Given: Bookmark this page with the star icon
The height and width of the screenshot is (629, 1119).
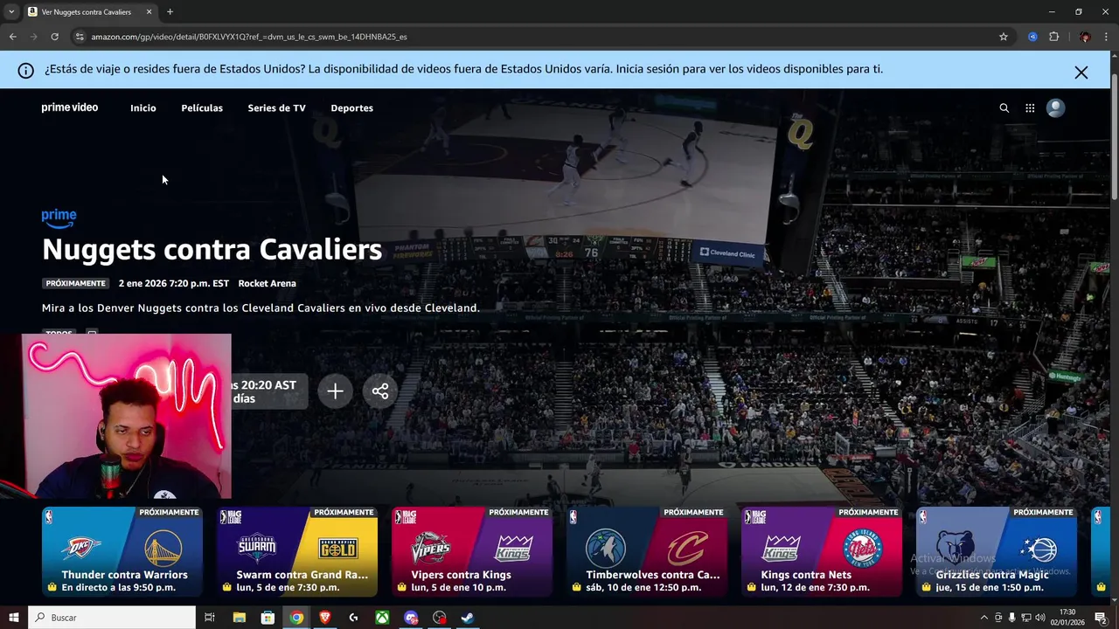Looking at the screenshot, I should click(x=1004, y=37).
